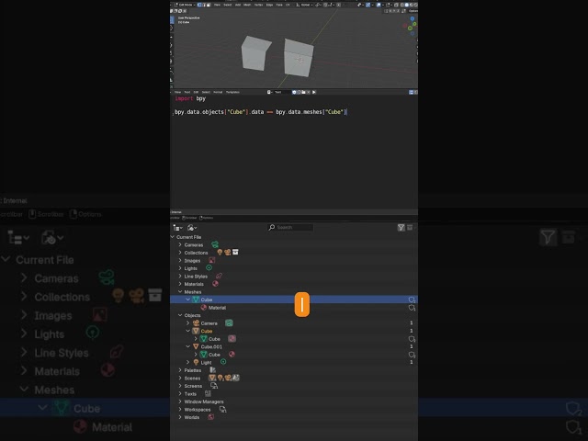This screenshot has width=588, height=441.
Task: Toggle the viewport overlays button
Action: click(x=379, y=5)
